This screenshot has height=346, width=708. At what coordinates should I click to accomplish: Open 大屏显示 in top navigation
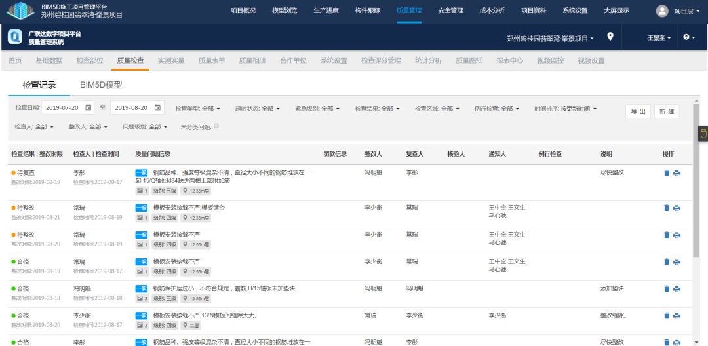point(616,11)
